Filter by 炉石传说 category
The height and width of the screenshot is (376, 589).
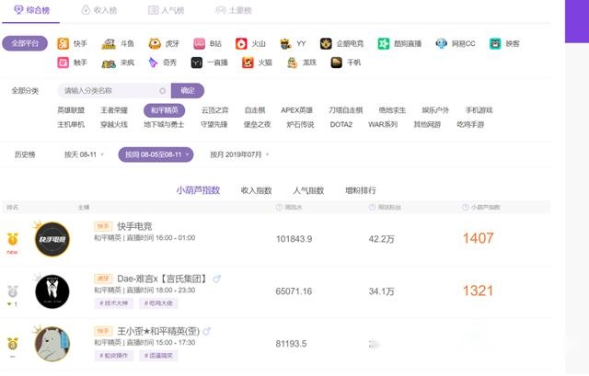[x=300, y=125]
